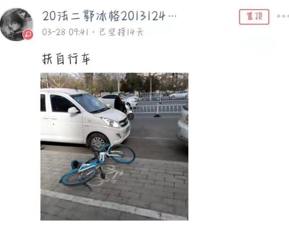
Task: Click the white painted line on sidewalk
Action: click(113, 205)
